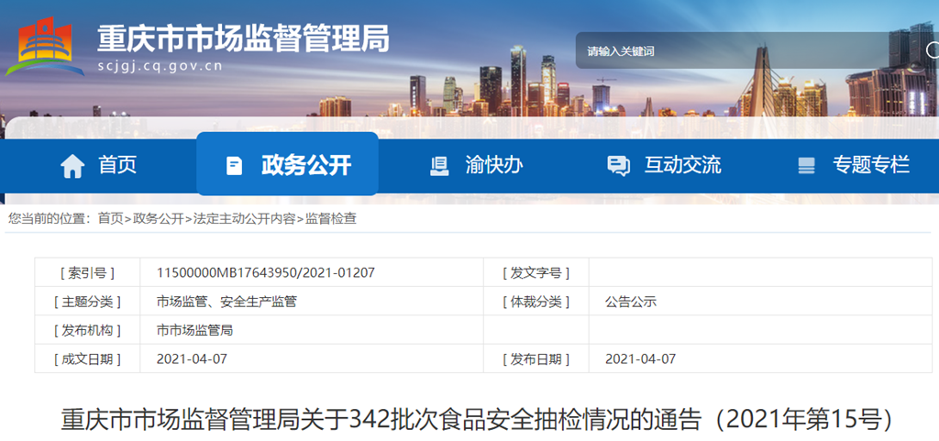
Task: Click the 342批次食品安全抽检 announcement title
Action: (x=477, y=420)
